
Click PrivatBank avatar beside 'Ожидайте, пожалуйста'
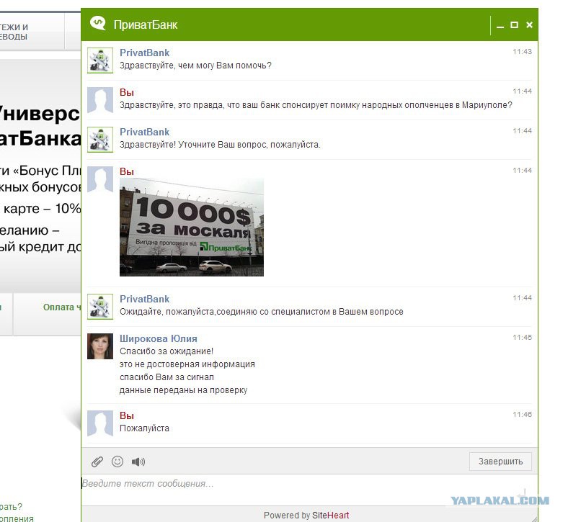point(100,307)
